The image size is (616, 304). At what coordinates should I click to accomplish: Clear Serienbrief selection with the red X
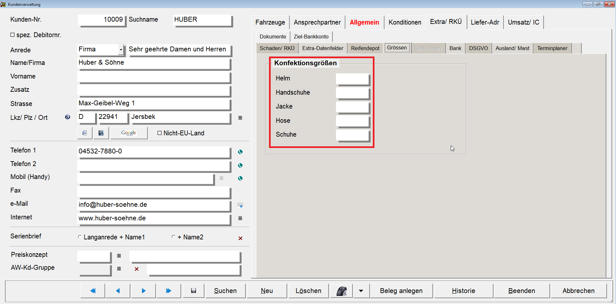(240, 238)
